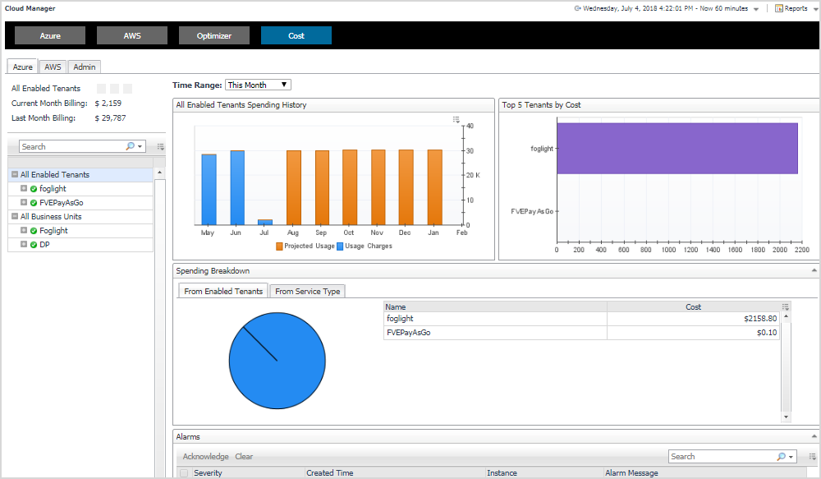
Task: Switch to the AWS sub-tab
Action: (53, 67)
